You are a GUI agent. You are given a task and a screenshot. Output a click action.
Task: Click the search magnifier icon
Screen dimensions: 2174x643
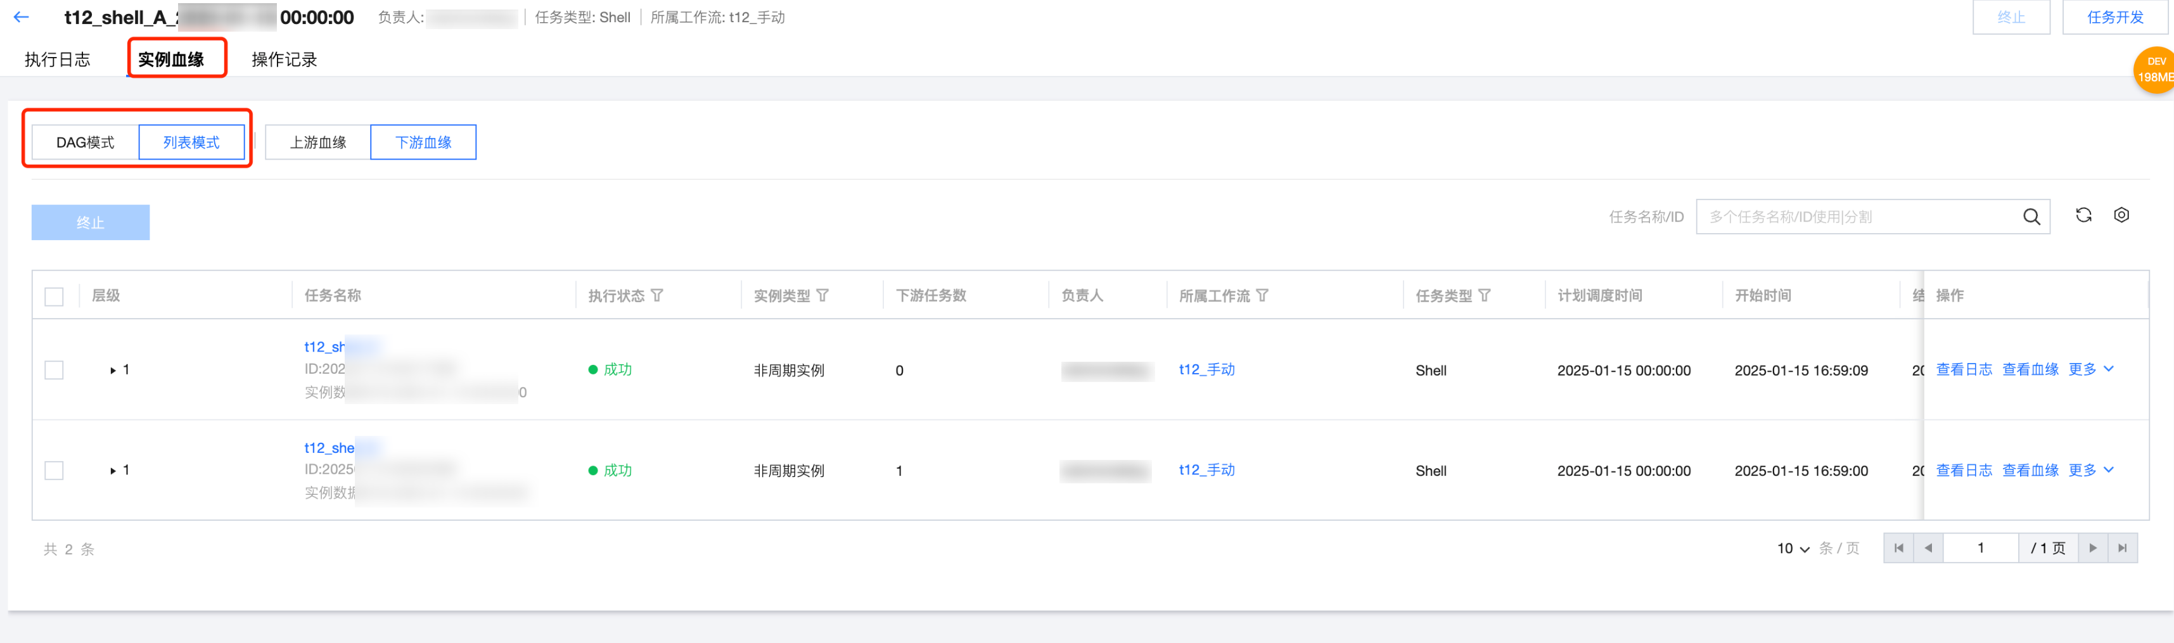2031,217
